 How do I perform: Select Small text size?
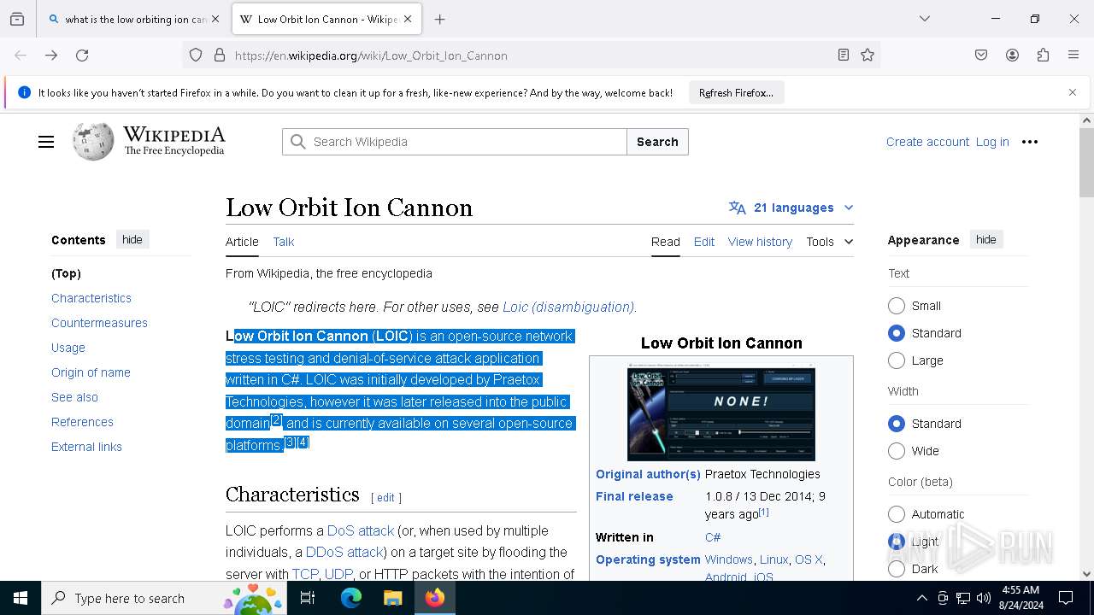click(897, 306)
